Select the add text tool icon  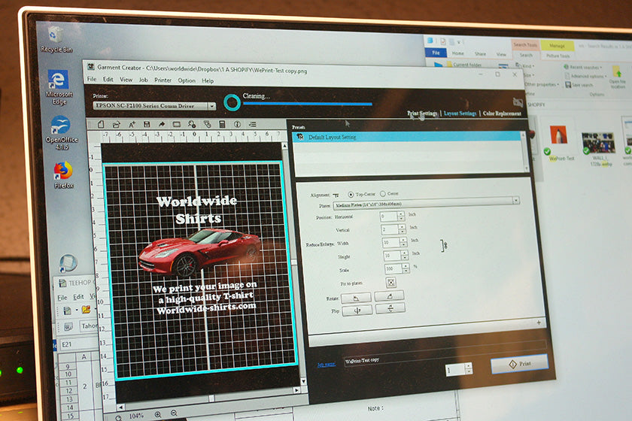click(132, 124)
